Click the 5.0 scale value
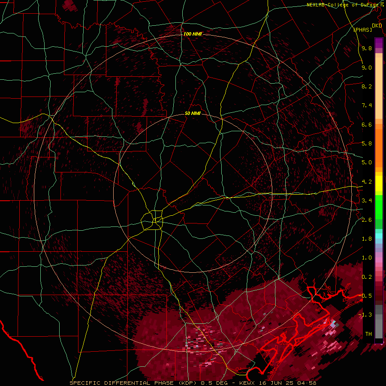The image size is (386, 386). (367, 163)
